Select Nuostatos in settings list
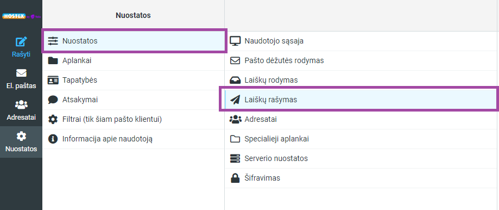This screenshot has height=210, width=499. pyautogui.click(x=134, y=41)
